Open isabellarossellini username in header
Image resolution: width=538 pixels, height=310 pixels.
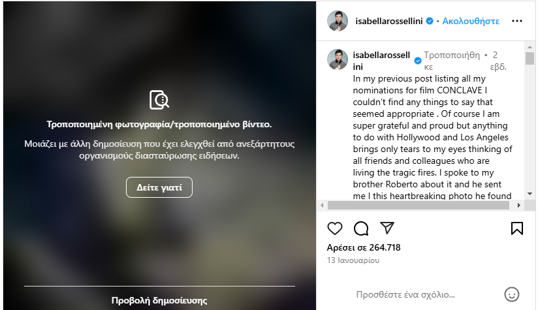[x=389, y=22]
